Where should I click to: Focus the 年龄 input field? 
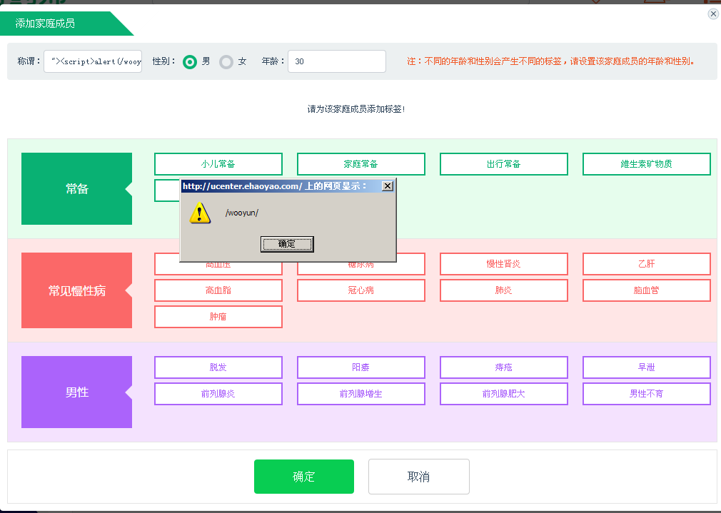pyautogui.click(x=337, y=61)
